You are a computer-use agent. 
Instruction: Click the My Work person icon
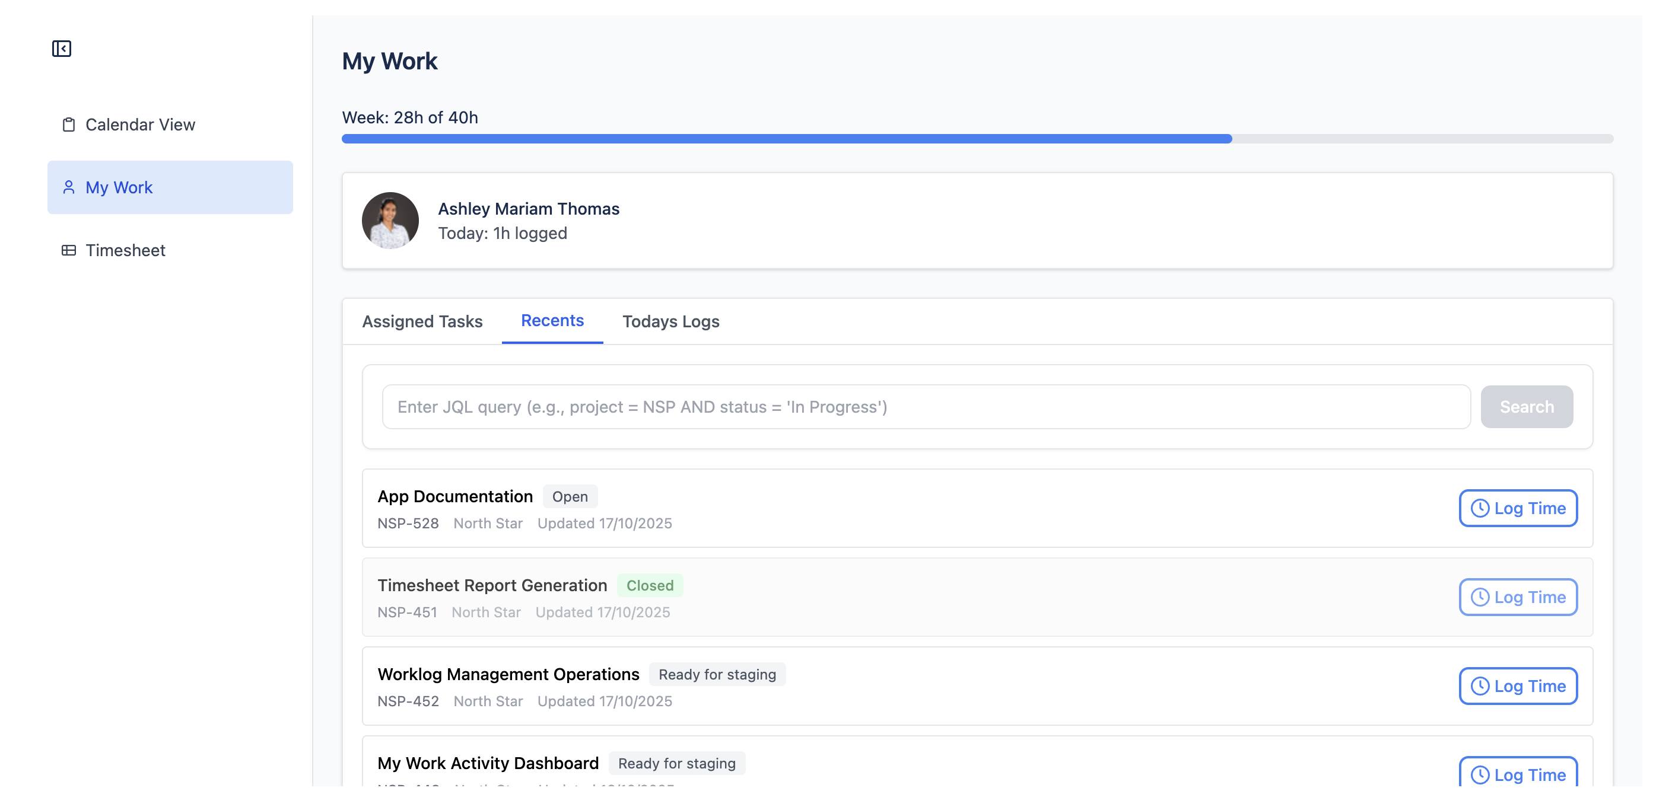69,187
